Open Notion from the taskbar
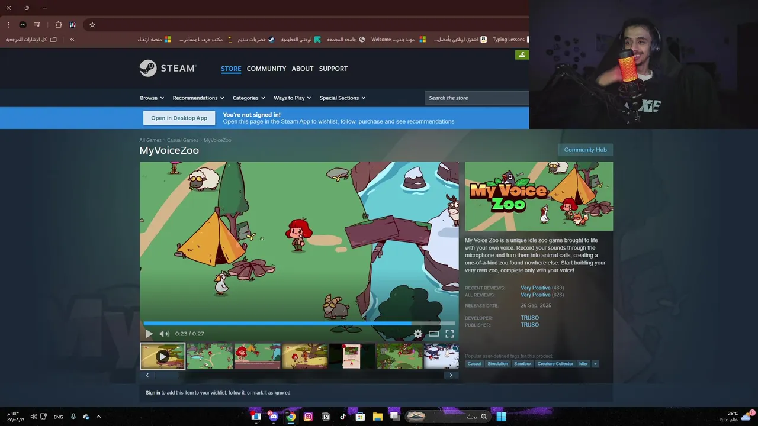Screen dimensions: 758x426 pos(325,417)
